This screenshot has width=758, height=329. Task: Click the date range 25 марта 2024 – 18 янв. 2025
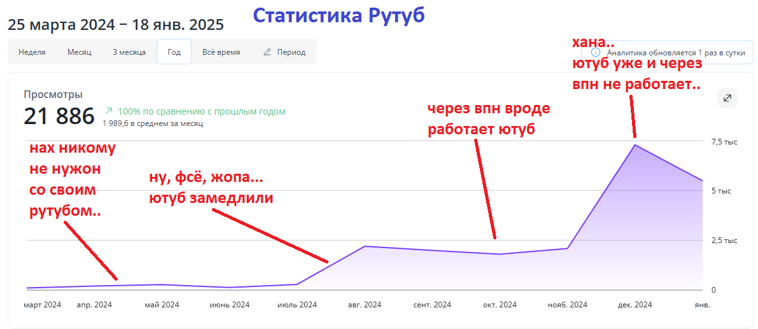(x=116, y=24)
